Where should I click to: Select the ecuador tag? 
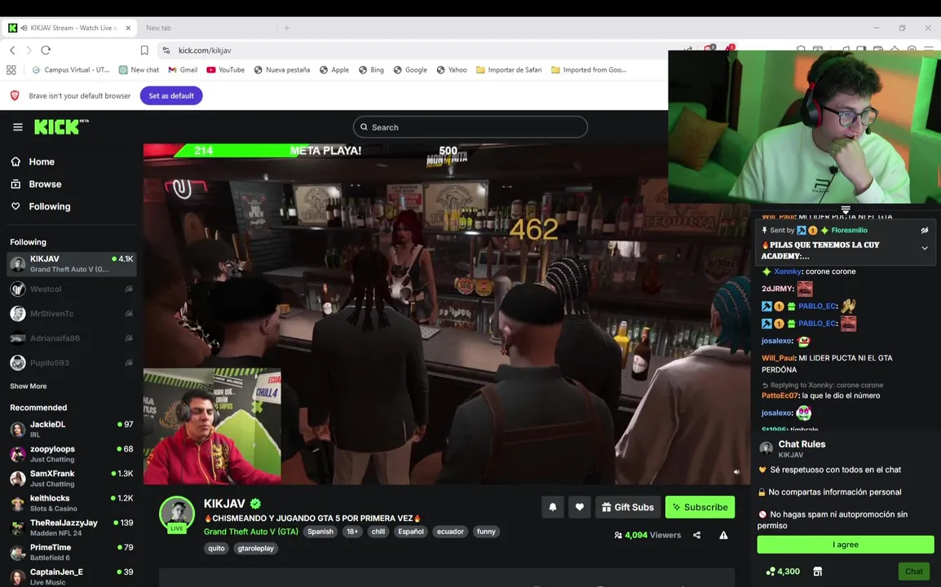pos(450,532)
